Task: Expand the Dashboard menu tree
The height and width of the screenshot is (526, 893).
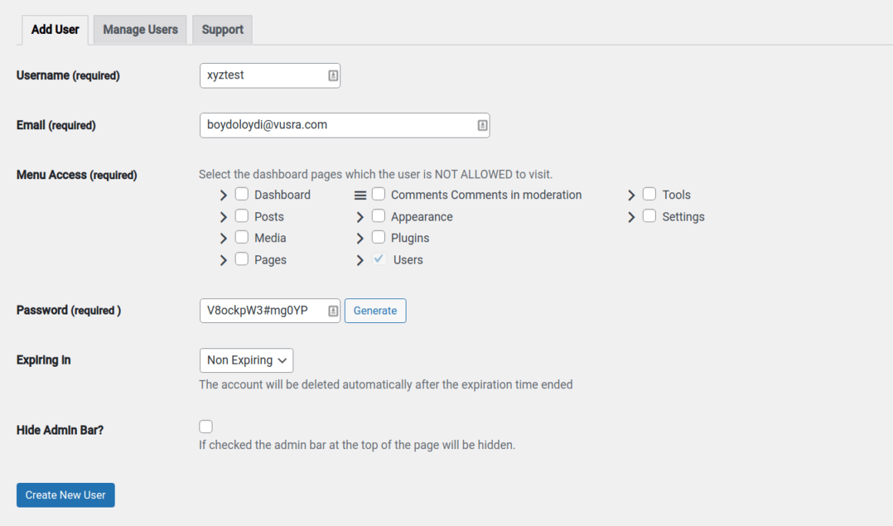Action: click(223, 195)
